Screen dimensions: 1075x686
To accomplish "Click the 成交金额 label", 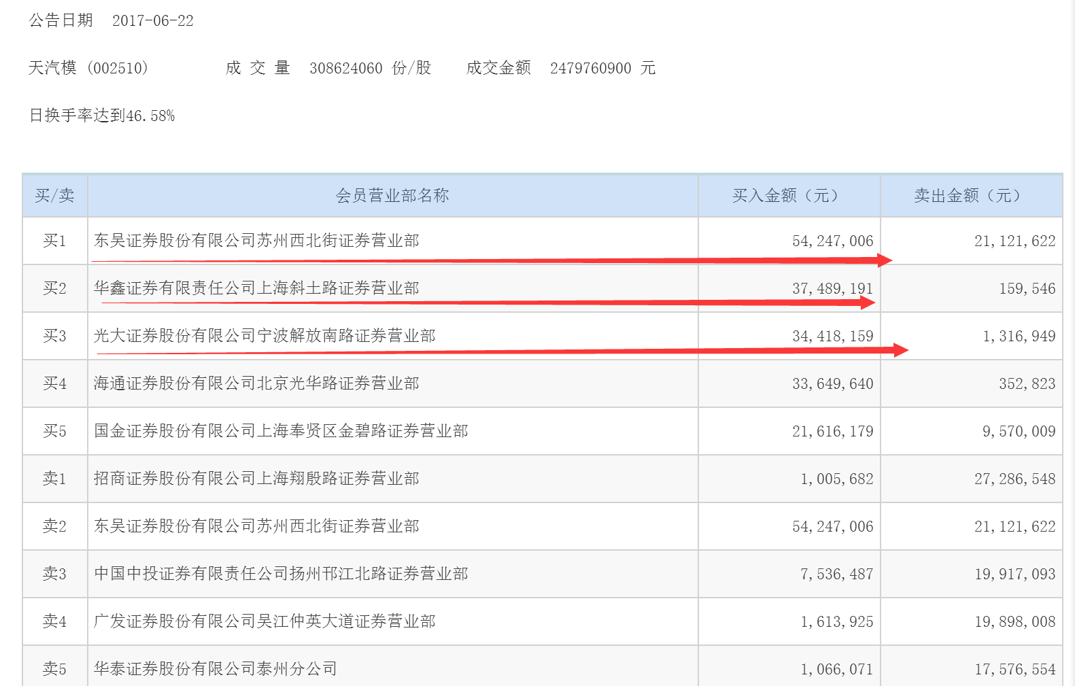I will click(x=498, y=68).
